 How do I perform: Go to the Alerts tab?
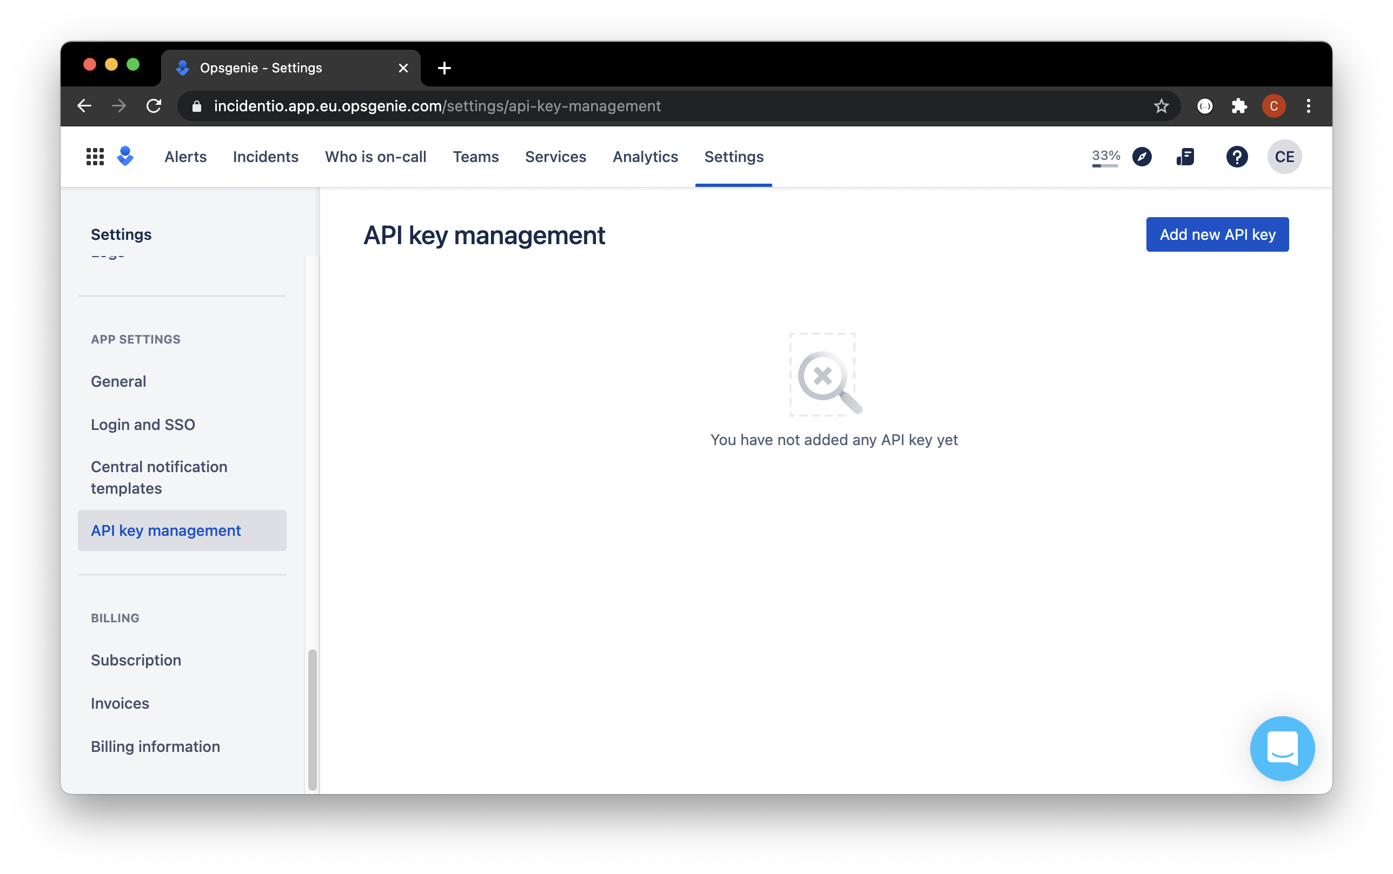point(185,157)
